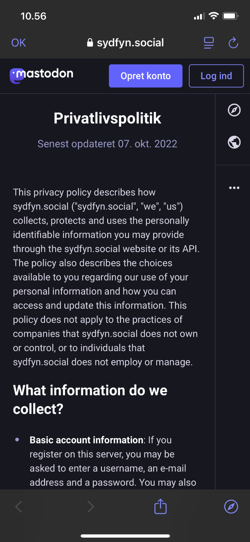
Task: Open the three-dot more menu
Action: pyautogui.click(x=234, y=188)
